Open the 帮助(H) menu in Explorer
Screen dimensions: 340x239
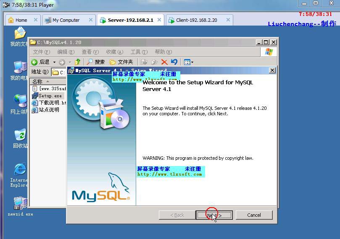point(163,52)
